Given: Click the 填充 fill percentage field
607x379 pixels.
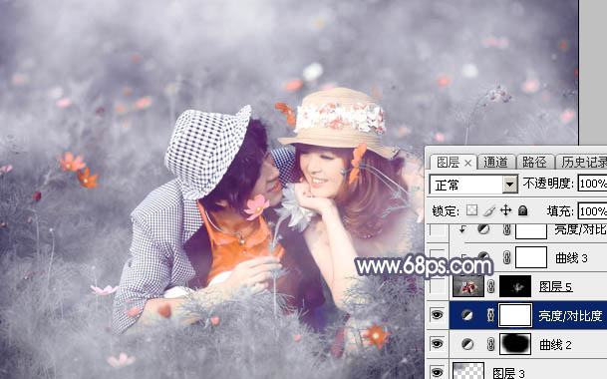Looking at the screenshot, I should (592, 211).
